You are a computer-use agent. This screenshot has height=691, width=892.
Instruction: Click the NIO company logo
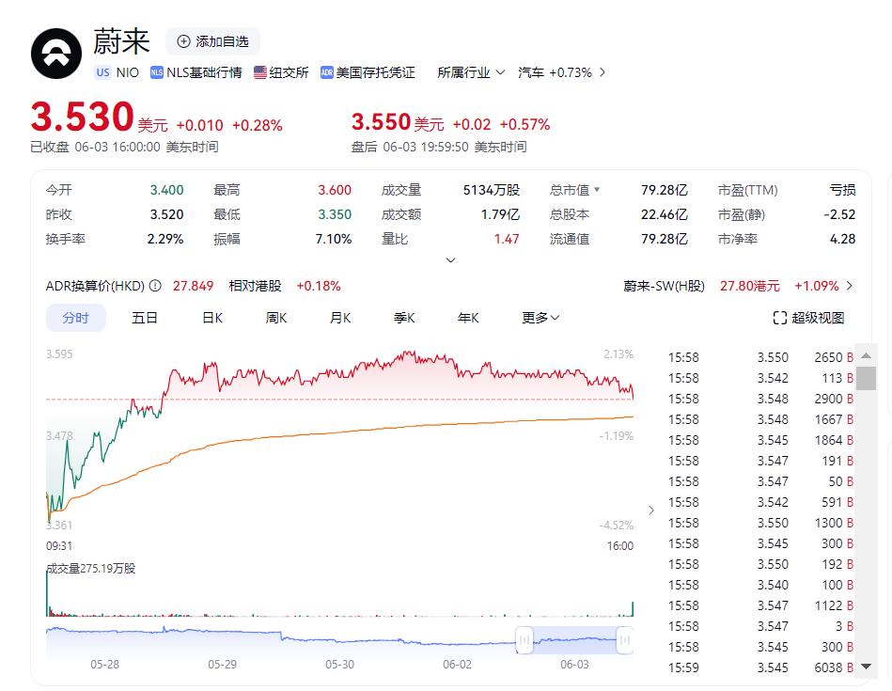56,54
